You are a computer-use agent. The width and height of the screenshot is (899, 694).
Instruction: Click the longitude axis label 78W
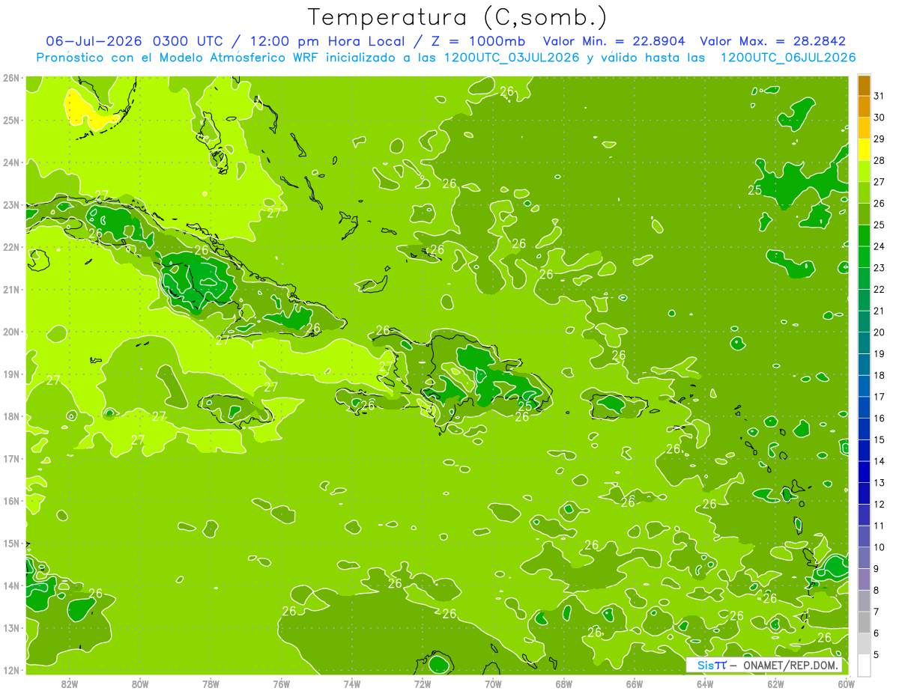pos(211,684)
